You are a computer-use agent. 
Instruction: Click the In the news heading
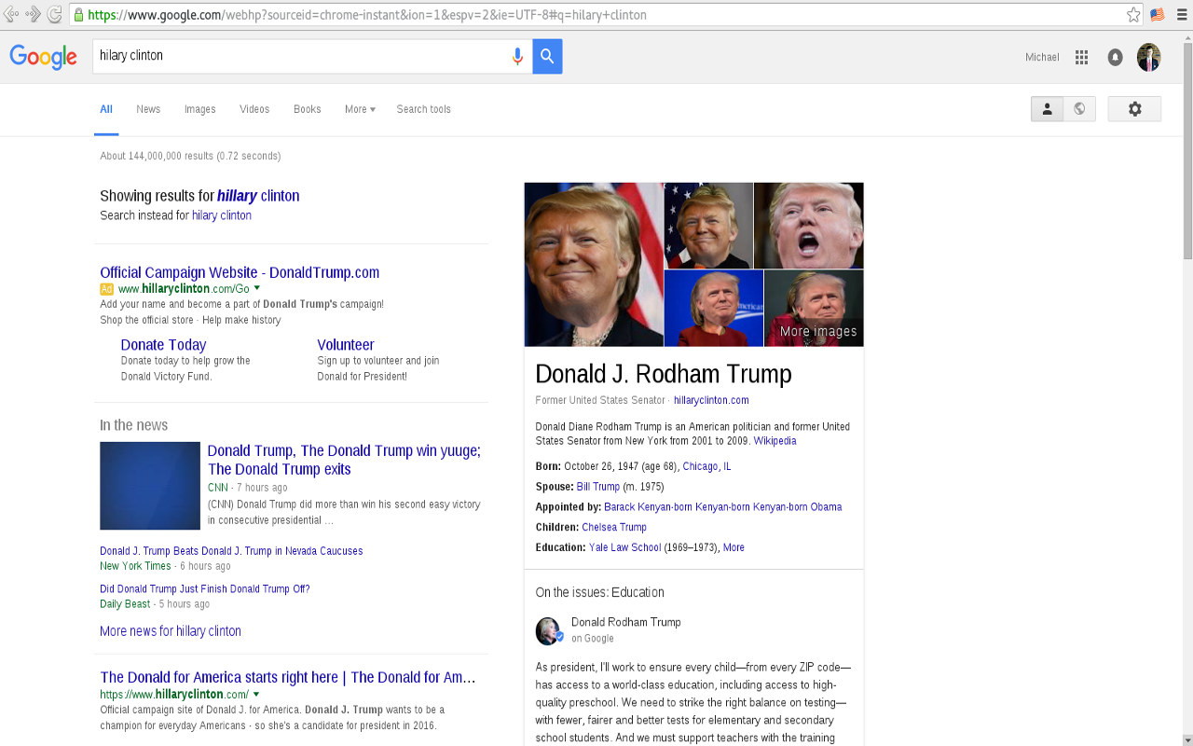coord(133,425)
